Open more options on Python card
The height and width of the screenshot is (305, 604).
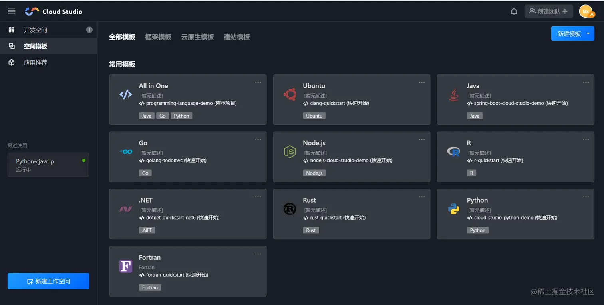586,197
